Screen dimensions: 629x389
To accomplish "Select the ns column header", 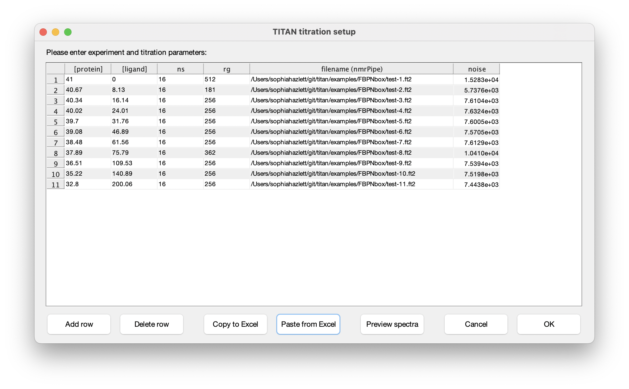I will tap(180, 69).
